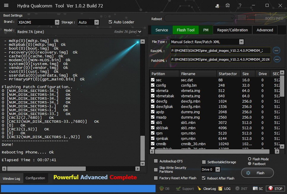The height and width of the screenshot is (194, 287).
Task: Enable Autobackup EFS
Action: 156,161
